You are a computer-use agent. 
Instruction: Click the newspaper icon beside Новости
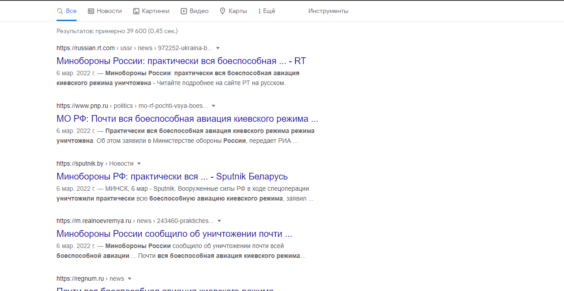click(x=91, y=11)
